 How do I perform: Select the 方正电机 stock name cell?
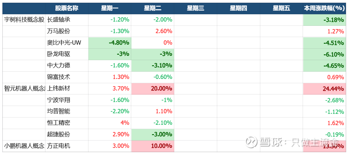point(67,146)
